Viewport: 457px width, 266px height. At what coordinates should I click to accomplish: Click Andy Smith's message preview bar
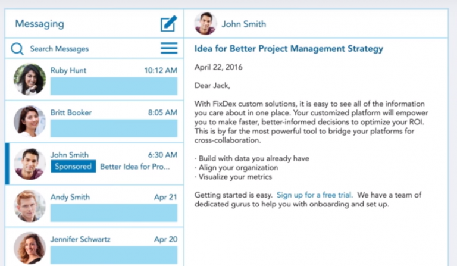pos(114,212)
